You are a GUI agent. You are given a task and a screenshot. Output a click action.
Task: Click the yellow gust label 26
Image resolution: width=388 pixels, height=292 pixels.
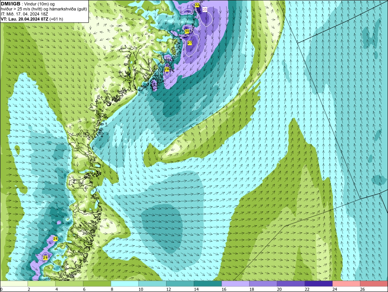[55, 238]
